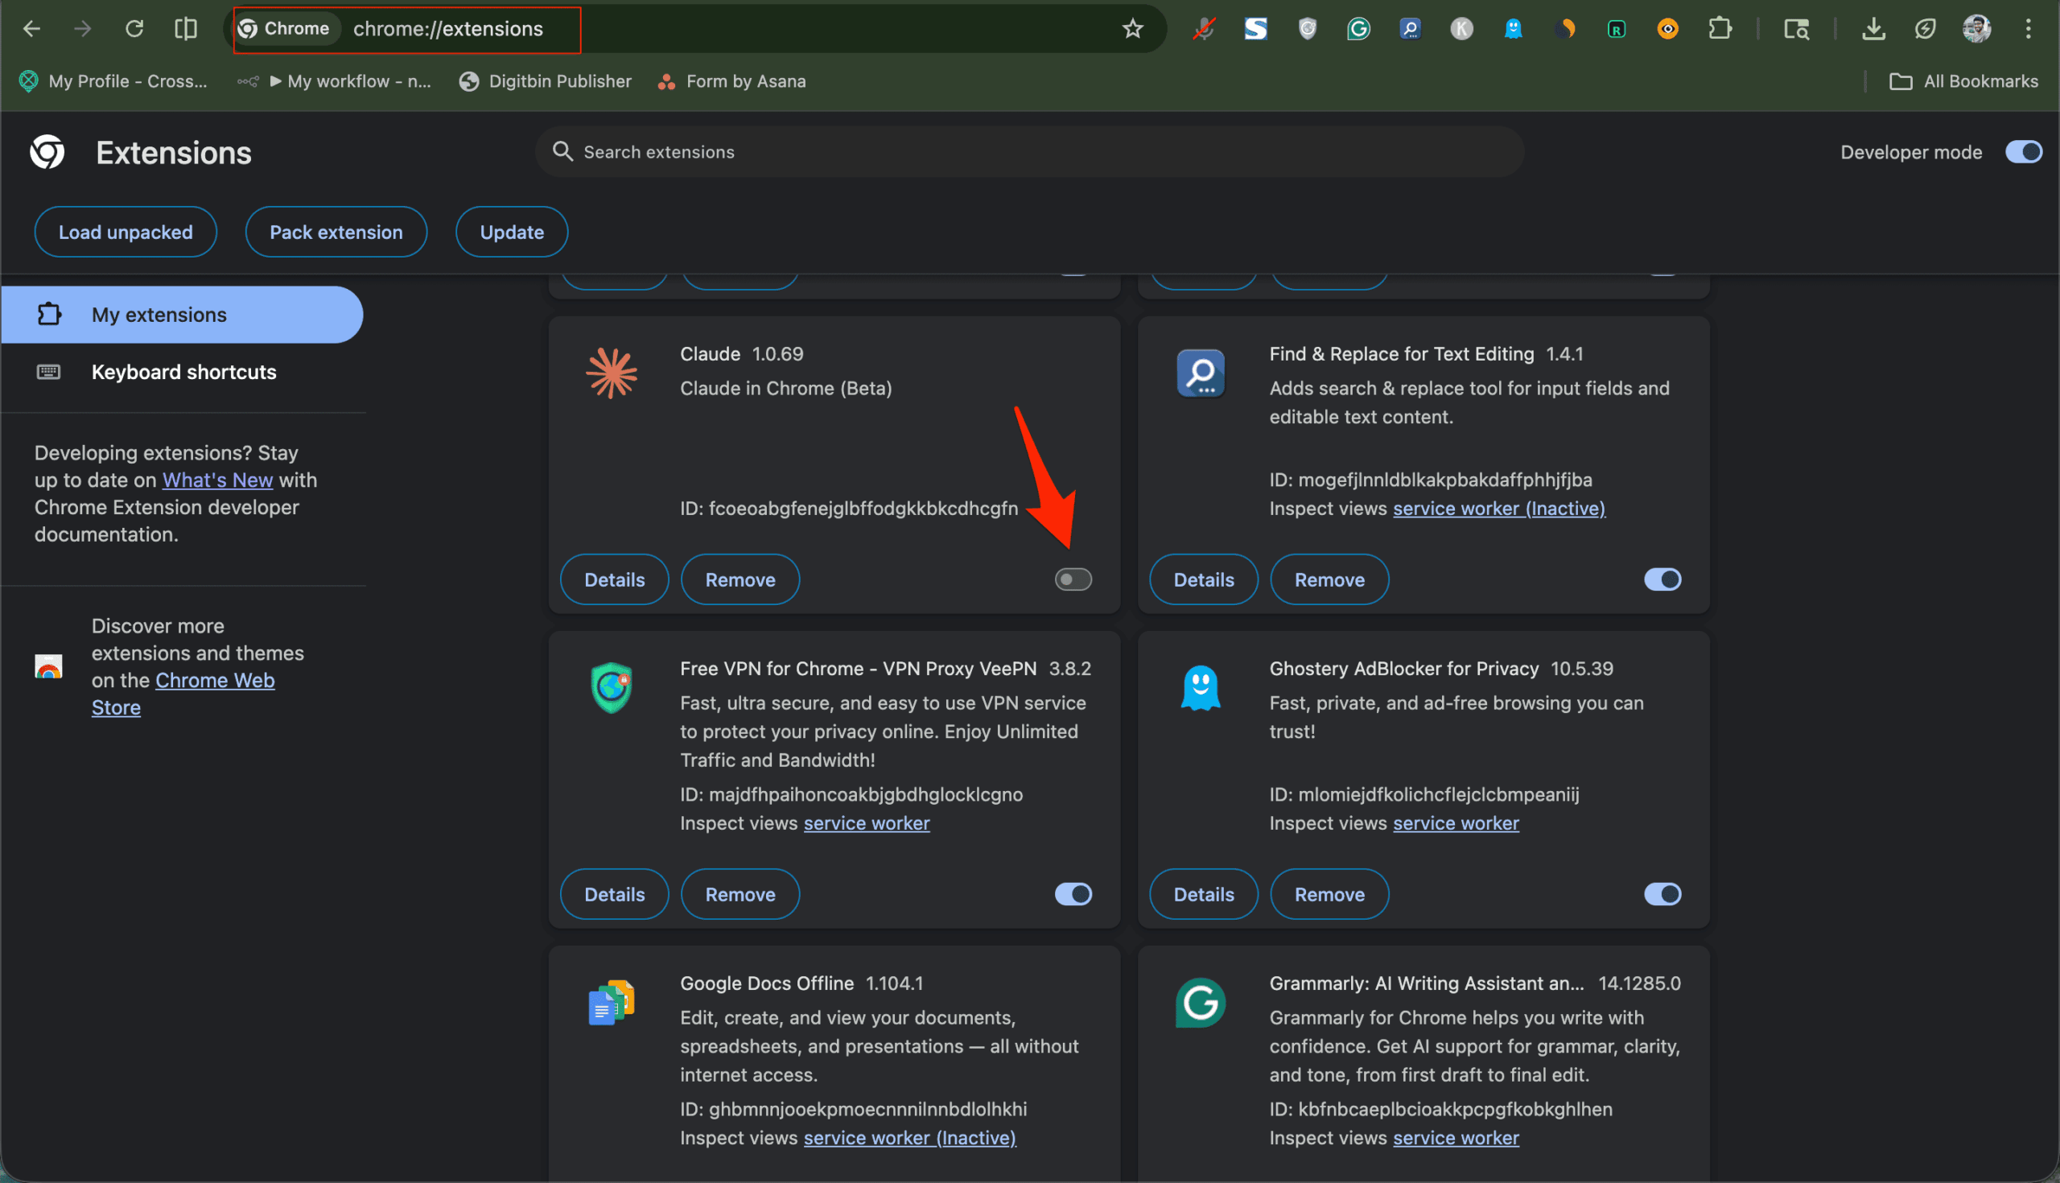Screen dimensions: 2060x1183
Task: Click the Semrush toolbar icon
Action: tap(1256, 28)
